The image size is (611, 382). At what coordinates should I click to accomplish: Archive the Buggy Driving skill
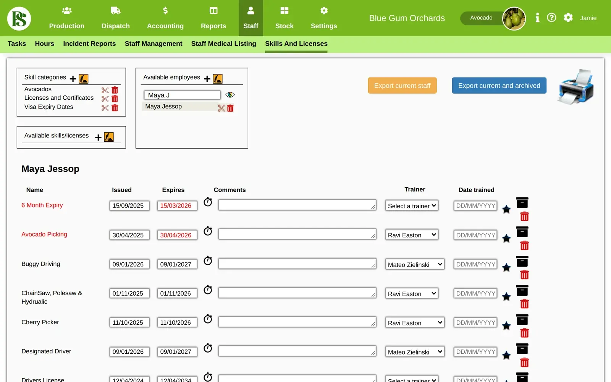point(522,261)
